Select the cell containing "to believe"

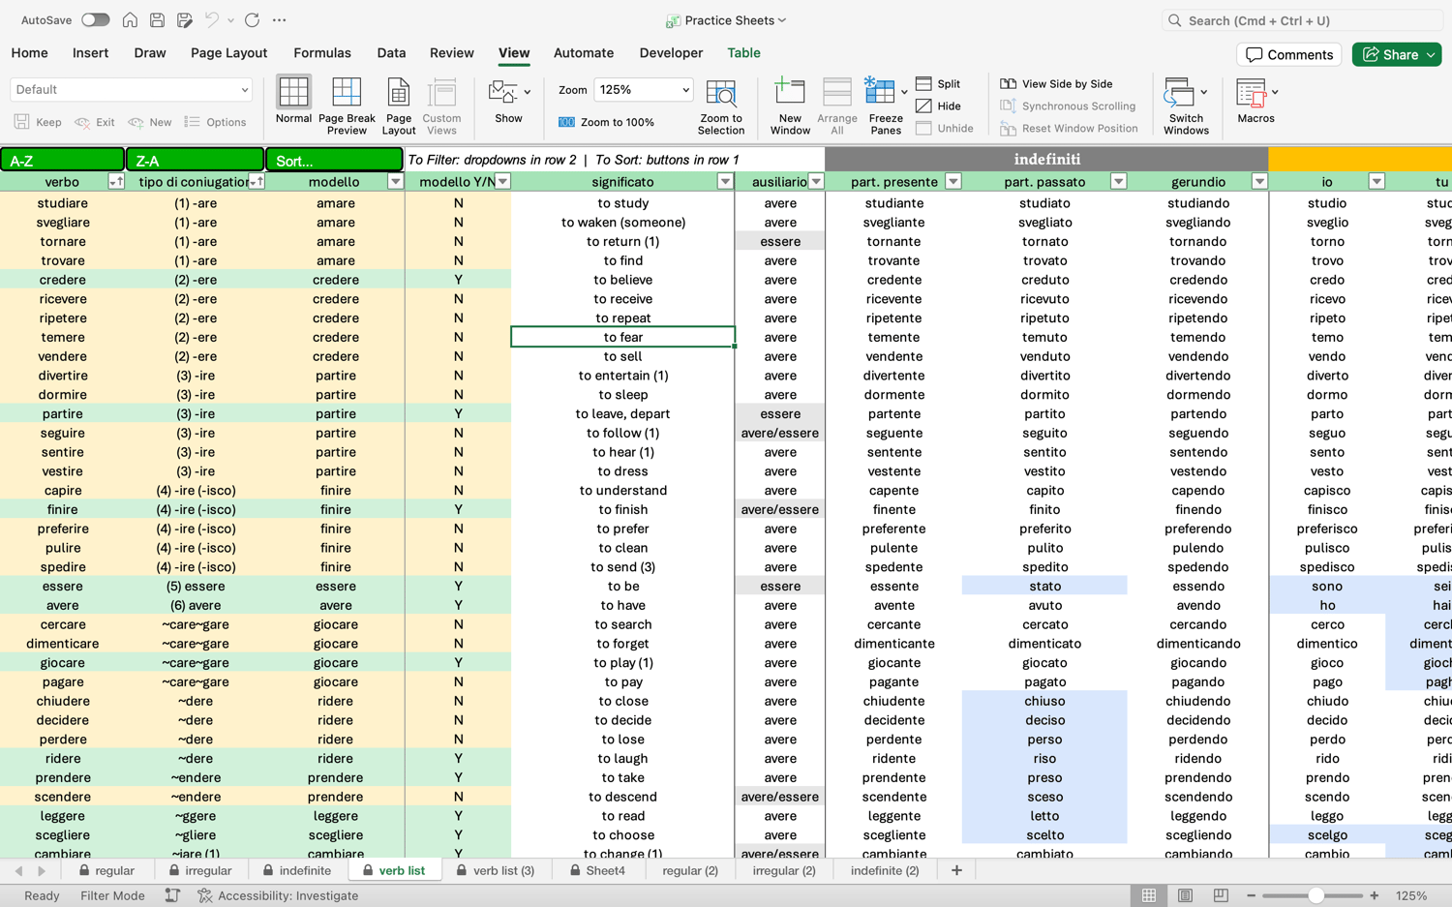pyautogui.click(x=622, y=280)
